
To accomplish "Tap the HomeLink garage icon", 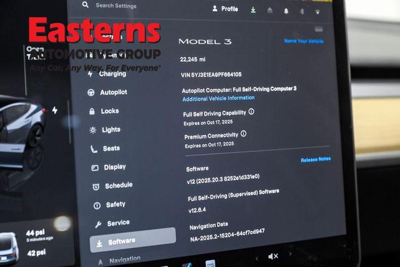I will (270, 11).
